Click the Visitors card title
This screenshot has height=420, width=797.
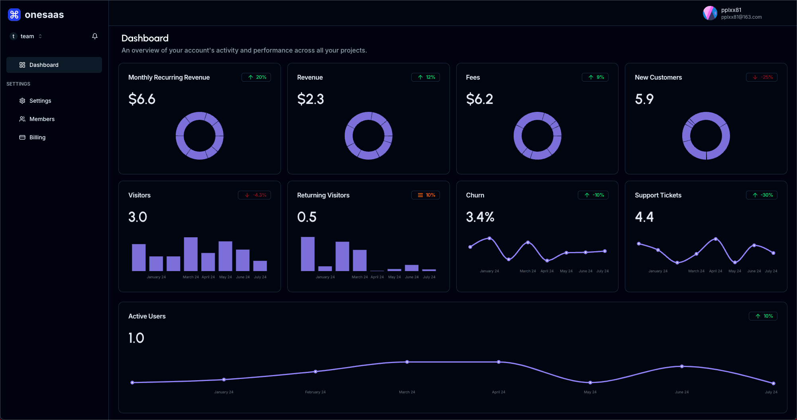(139, 195)
